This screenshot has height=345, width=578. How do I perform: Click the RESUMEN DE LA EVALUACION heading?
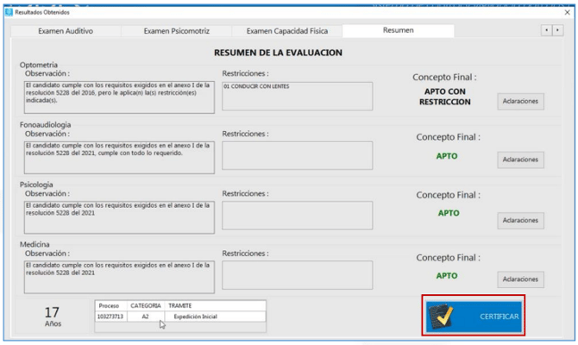pos(278,53)
